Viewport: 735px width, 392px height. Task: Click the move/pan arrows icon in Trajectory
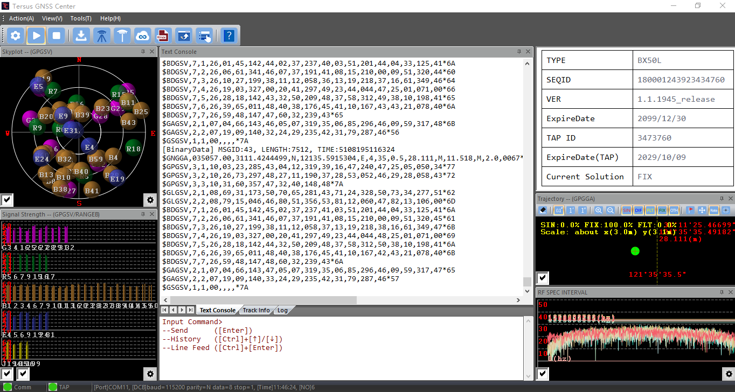point(702,210)
